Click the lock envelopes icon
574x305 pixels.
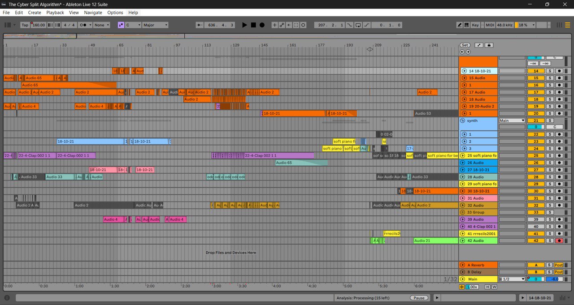click(489, 45)
